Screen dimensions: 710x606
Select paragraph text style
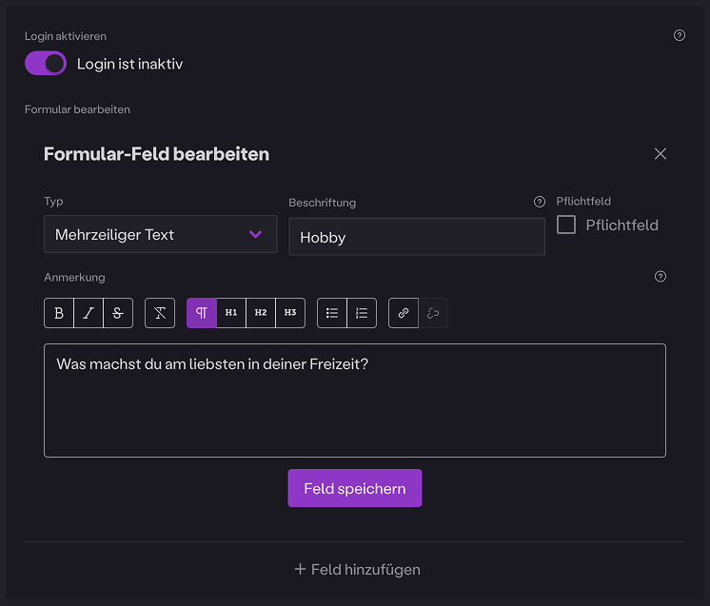click(x=202, y=313)
